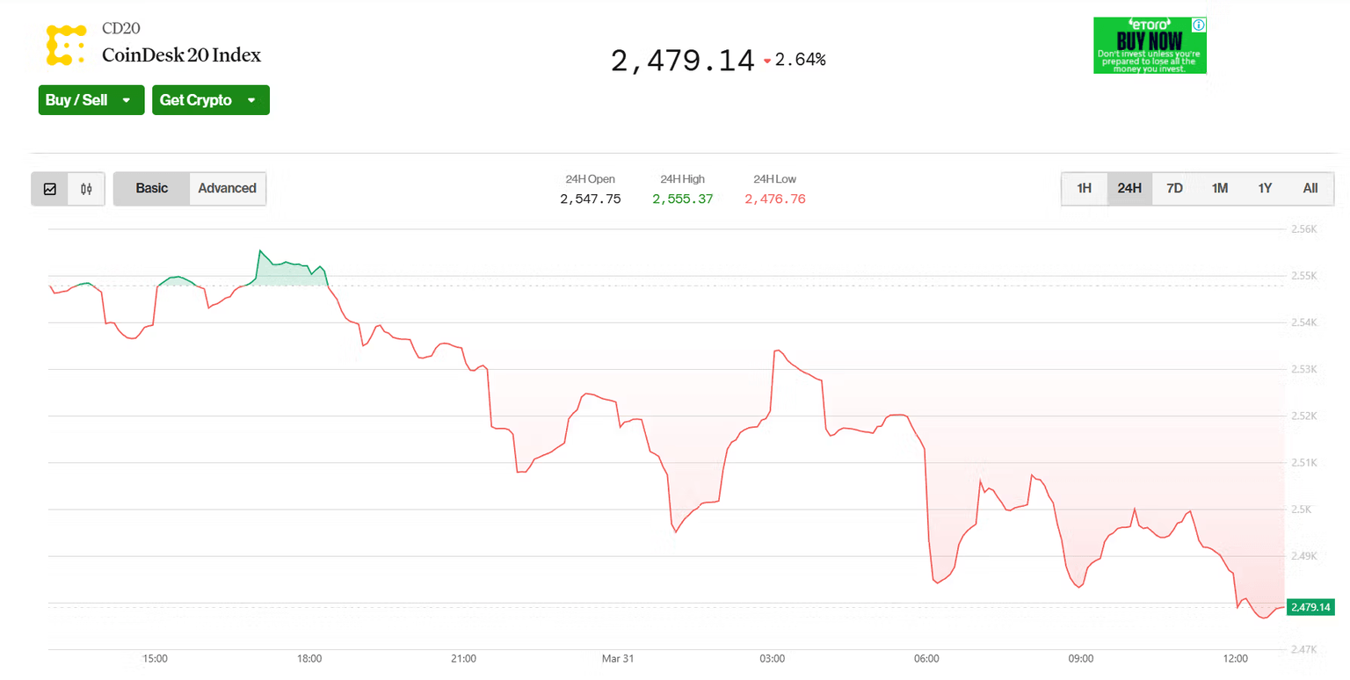Image resolution: width=1350 pixels, height=680 pixels.
Task: Switch chart to Advanced mode
Action: tap(228, 188)
